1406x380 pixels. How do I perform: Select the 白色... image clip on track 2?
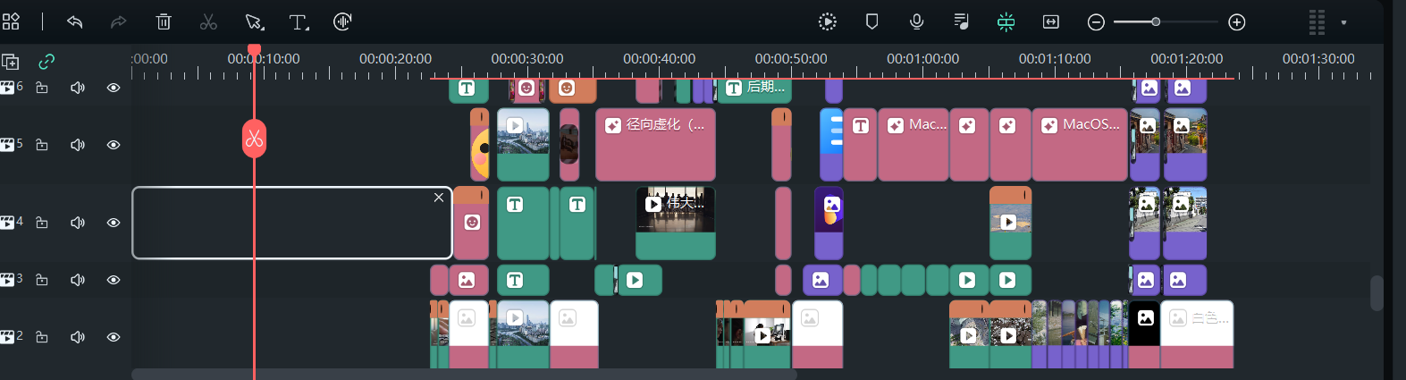click(1197, 334)
